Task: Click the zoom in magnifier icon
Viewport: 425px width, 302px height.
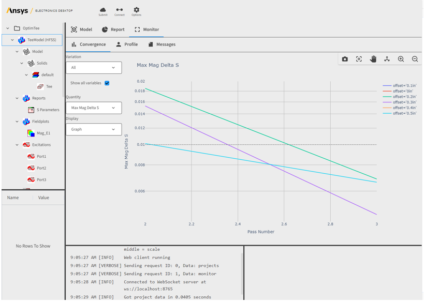Action: click(401, 59)
